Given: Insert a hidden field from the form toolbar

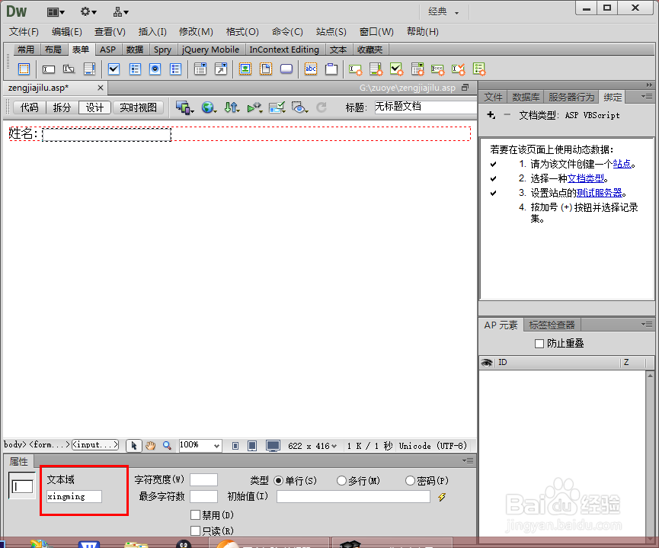Looking at the screenshot, I should coord(69,69).
